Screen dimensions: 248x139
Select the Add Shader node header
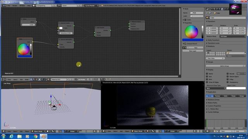(102, 27)
